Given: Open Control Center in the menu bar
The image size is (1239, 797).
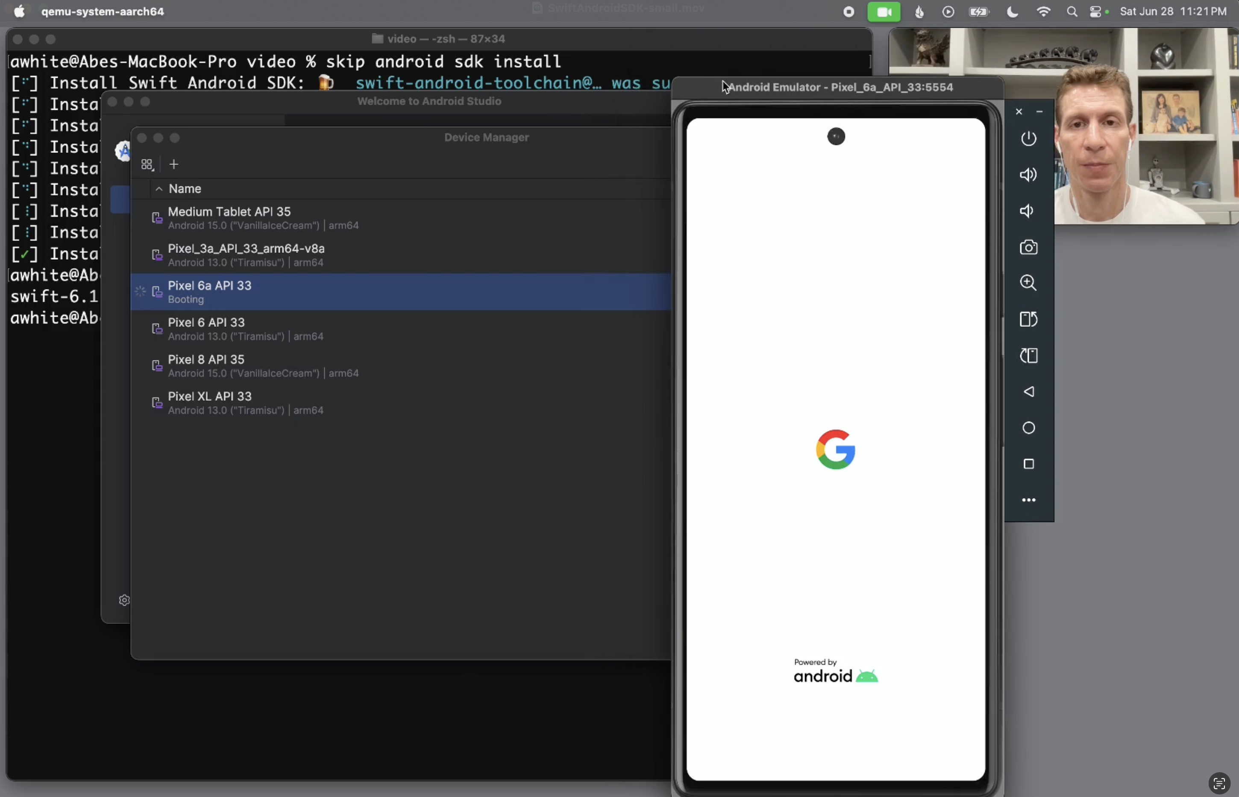Looking at the screenshot, I should pos(1096,12).
